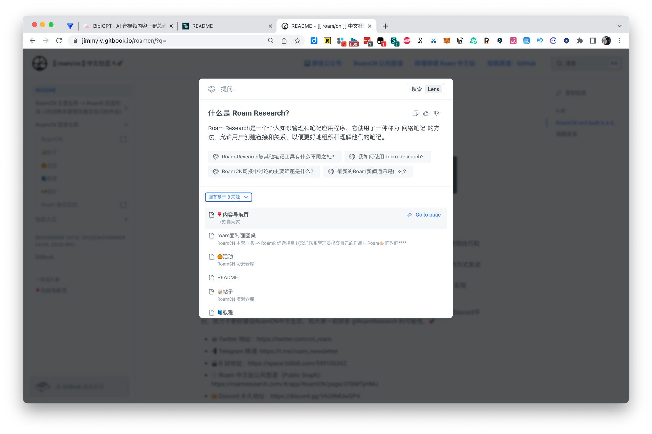
Task: Open the 1.00 speed controller extension
Action: click(354, 41)
